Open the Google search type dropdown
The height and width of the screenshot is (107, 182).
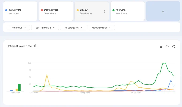click(x=101, y=27)
